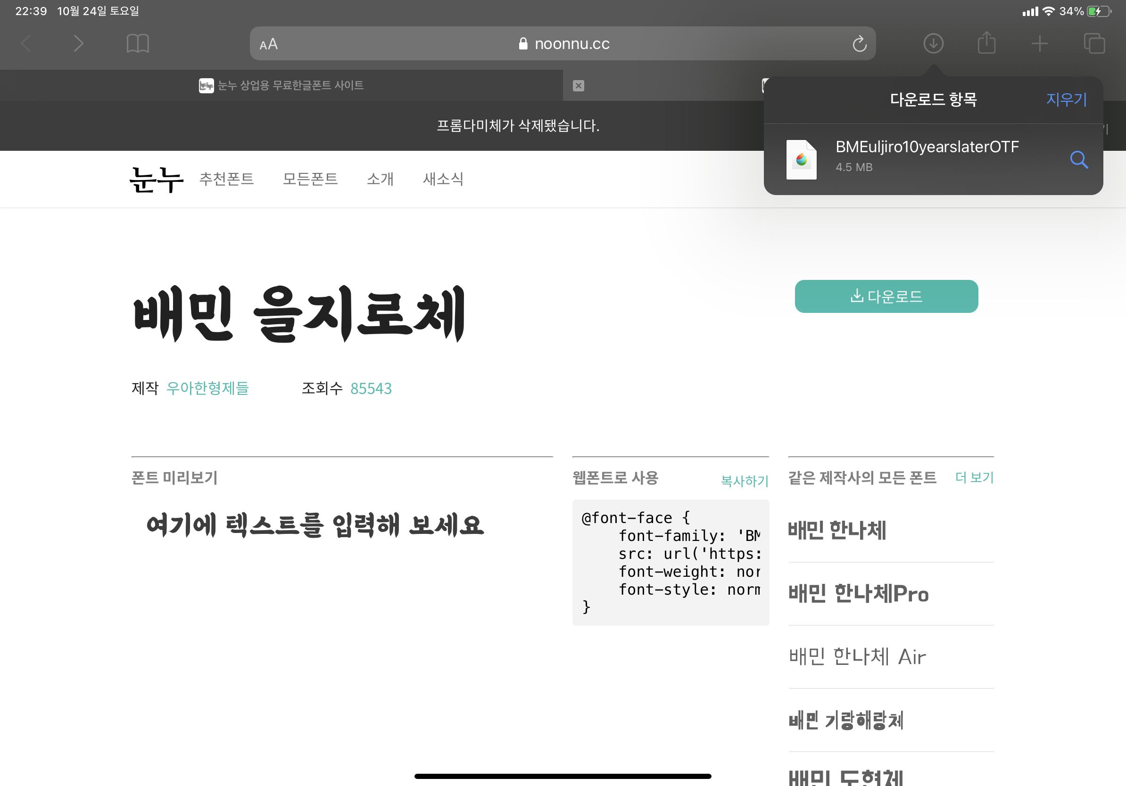
Task: Go forward with the arrow icon
Action: click(78, 44)
